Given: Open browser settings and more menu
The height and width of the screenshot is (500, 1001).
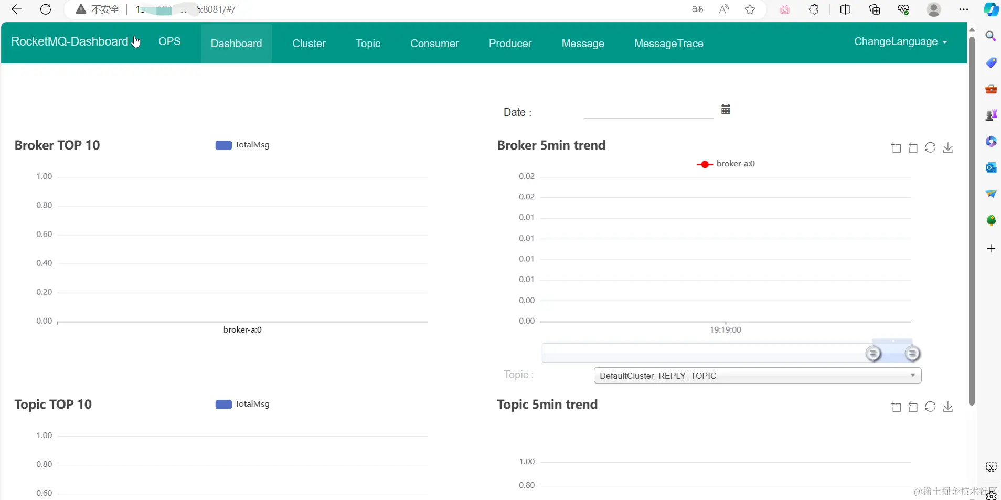Looking at the screenshot, I should tap(964, 9).
